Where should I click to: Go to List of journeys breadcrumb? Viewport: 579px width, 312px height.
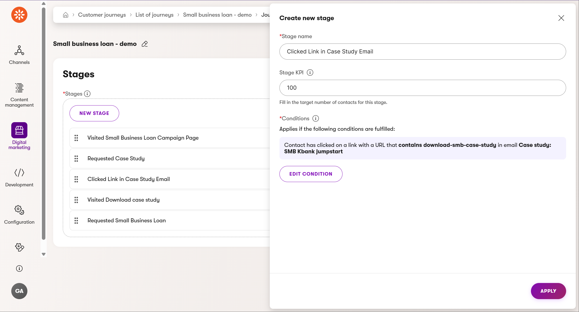coord(154,15)
